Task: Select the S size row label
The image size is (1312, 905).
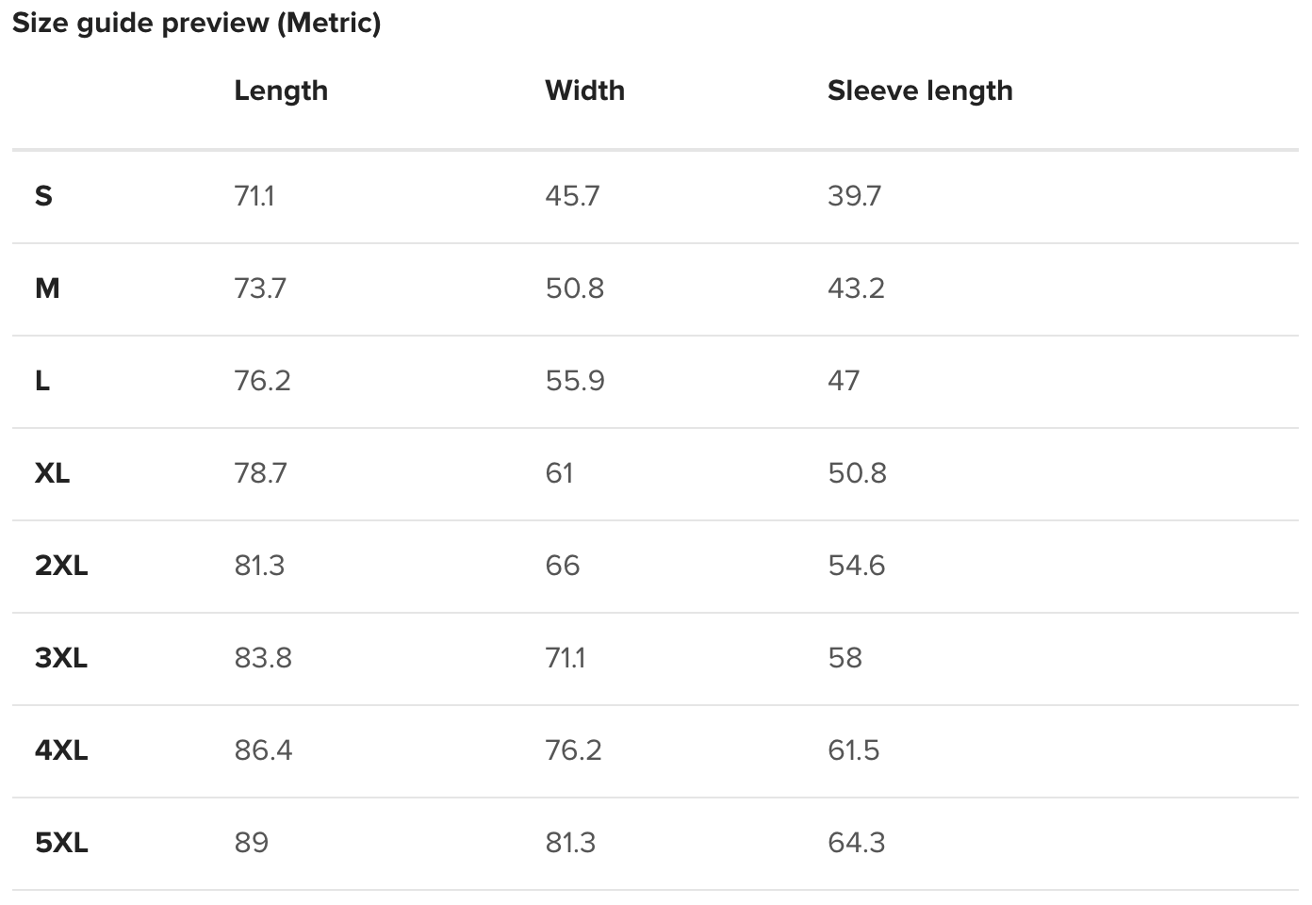Action: tap(43, 196)
